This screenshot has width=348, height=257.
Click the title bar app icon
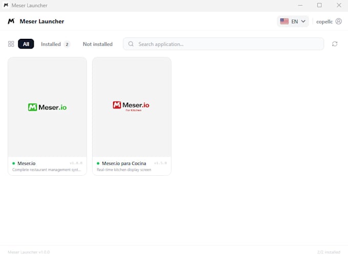click(x=6, y=5)
